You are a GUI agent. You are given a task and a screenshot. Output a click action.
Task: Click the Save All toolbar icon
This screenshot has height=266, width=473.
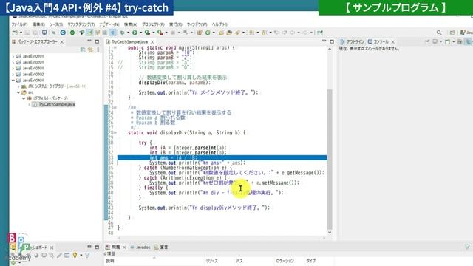(x=35, y=33)
